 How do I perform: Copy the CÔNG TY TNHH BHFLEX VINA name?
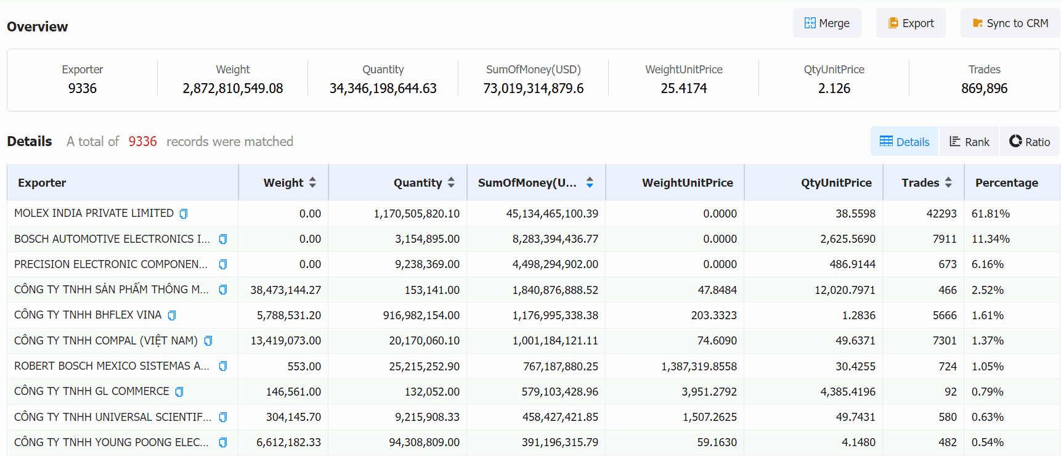click(172, 316)
